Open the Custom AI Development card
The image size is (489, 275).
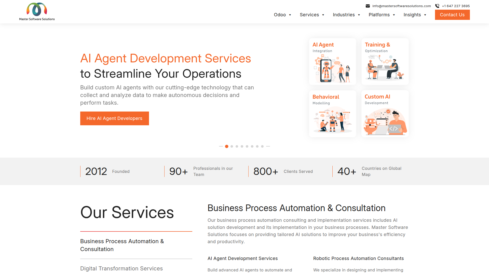385,114
